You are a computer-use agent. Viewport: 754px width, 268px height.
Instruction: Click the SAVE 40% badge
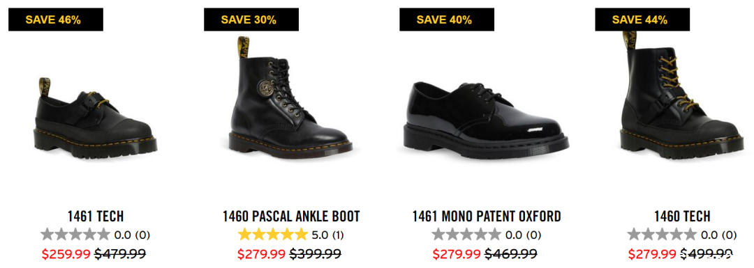(447, 19)
